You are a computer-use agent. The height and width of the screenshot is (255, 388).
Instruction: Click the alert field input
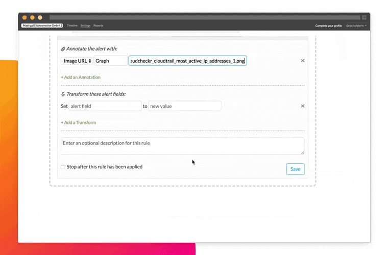click(105, 106)
